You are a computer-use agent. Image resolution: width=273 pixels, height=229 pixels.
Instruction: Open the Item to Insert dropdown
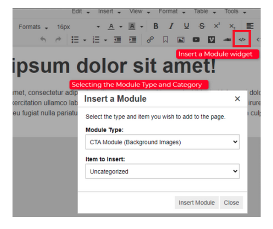coord(163,171)
